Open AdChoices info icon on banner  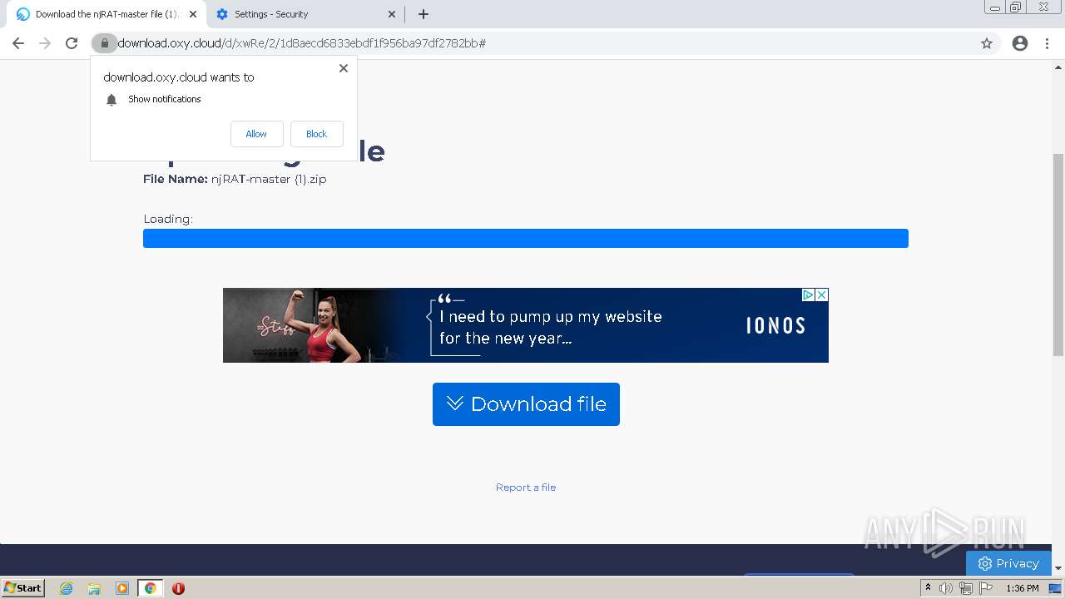pyautogui.click(x=808, y=295)
